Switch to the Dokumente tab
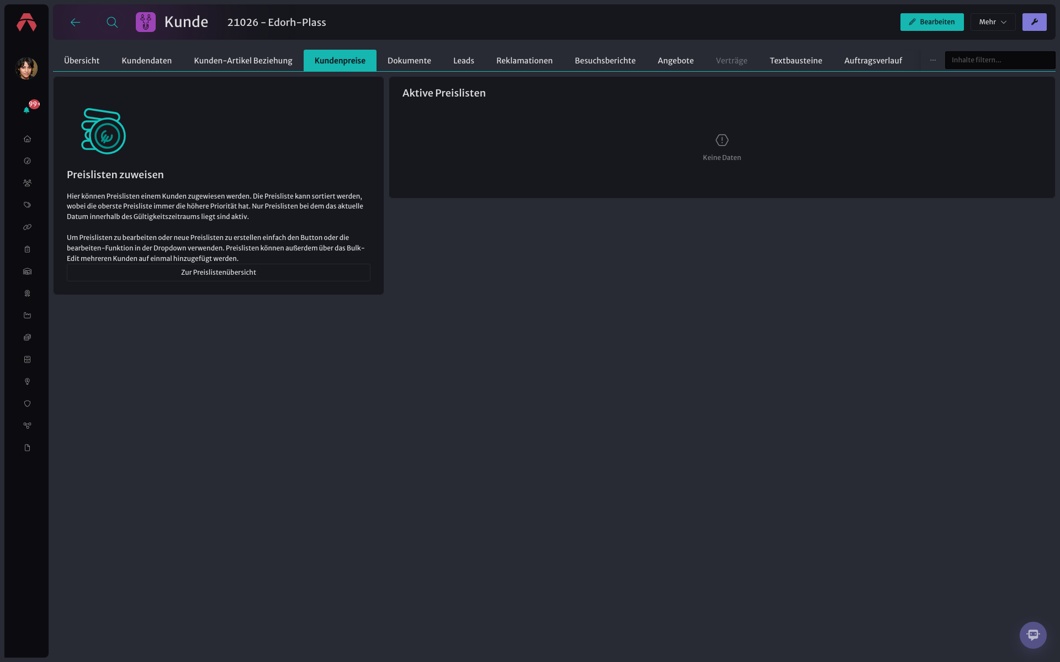The width and height of the screenshot is (1060, 662). pos(409,61)
